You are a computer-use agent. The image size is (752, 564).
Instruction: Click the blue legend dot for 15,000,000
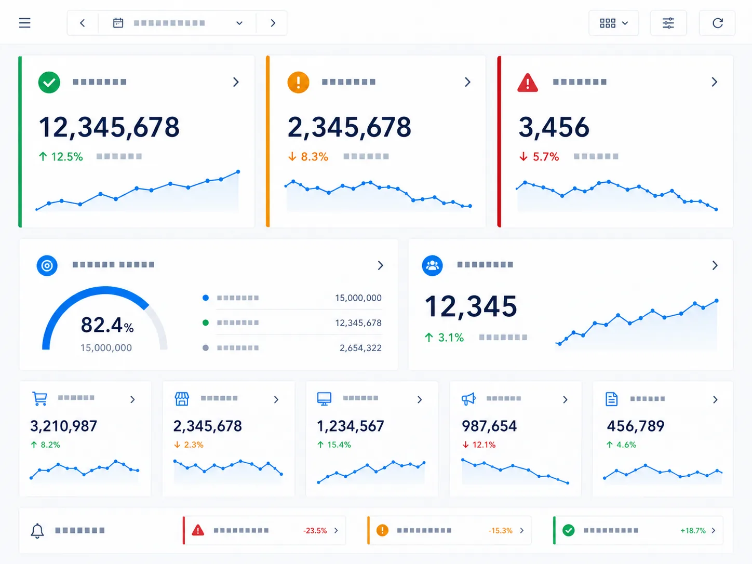coord(206,298)
